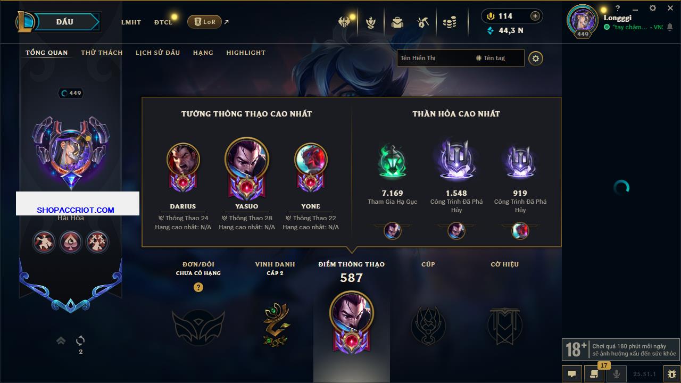
Task: Open the chat bubble icon in the bottom bar
Action: [571, 374]
